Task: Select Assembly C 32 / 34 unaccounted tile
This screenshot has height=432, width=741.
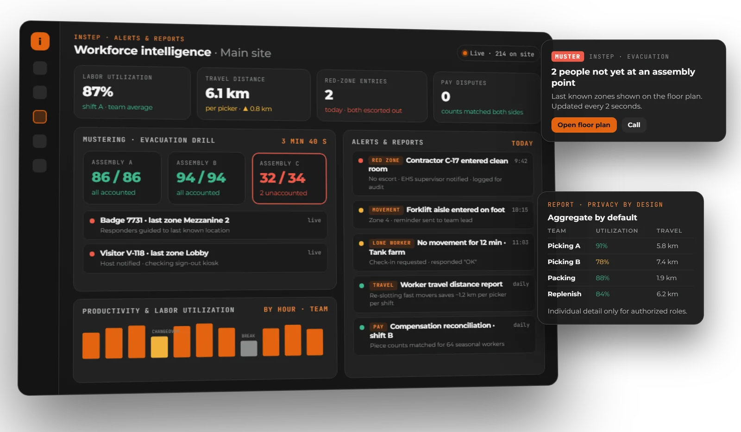Action: (289, 179)
